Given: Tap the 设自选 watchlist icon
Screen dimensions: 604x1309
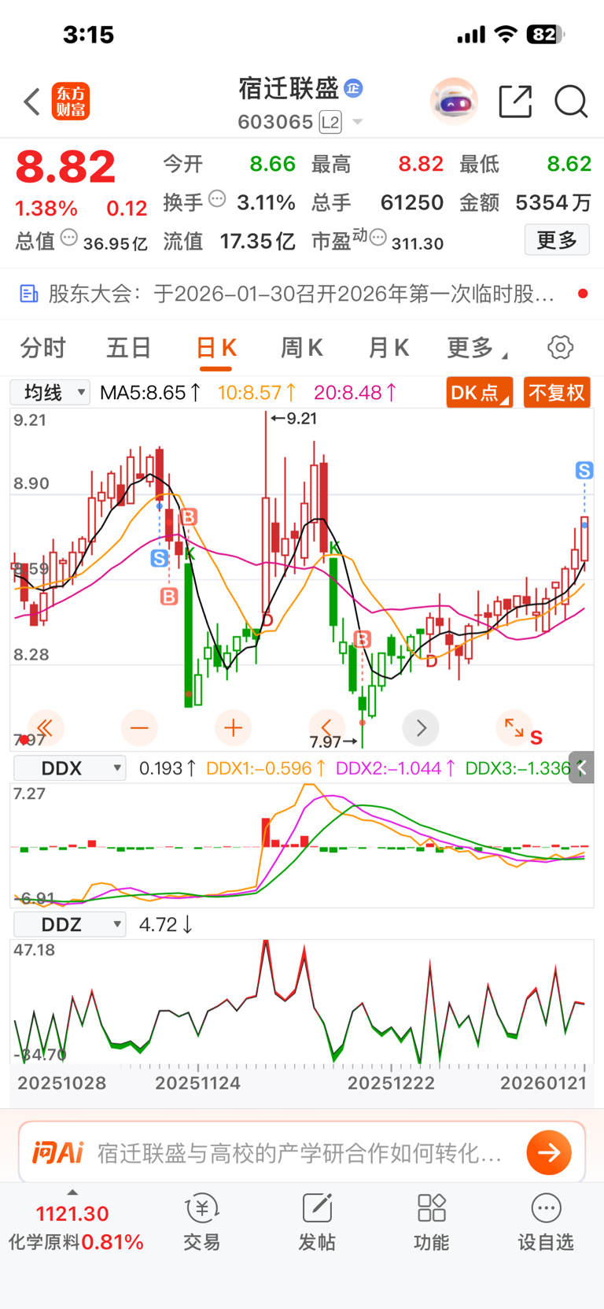Looking at the screenshot, I should [546, 1222].
